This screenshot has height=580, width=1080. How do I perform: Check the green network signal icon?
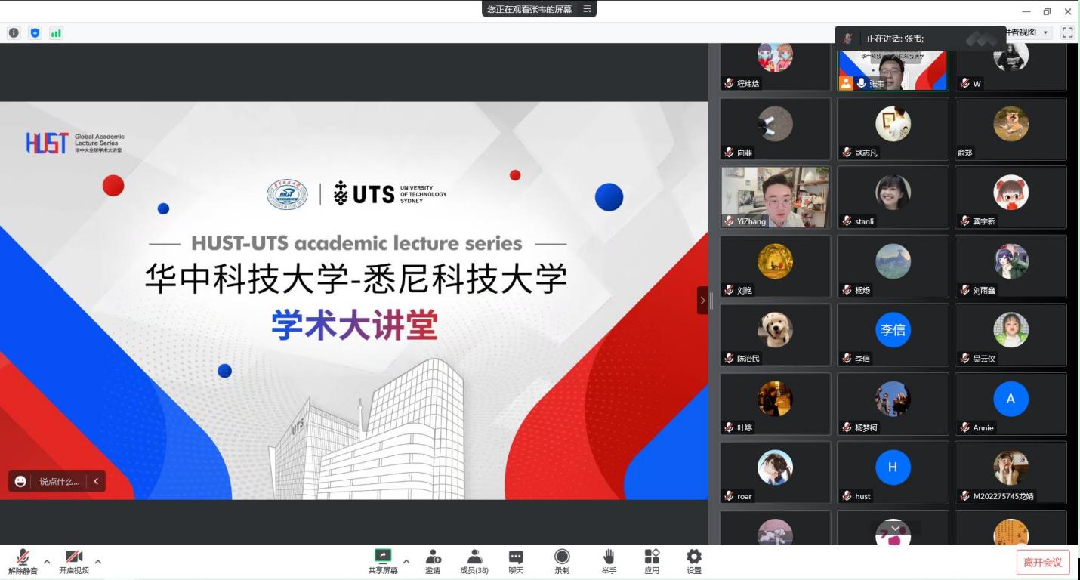click(56, 32)
